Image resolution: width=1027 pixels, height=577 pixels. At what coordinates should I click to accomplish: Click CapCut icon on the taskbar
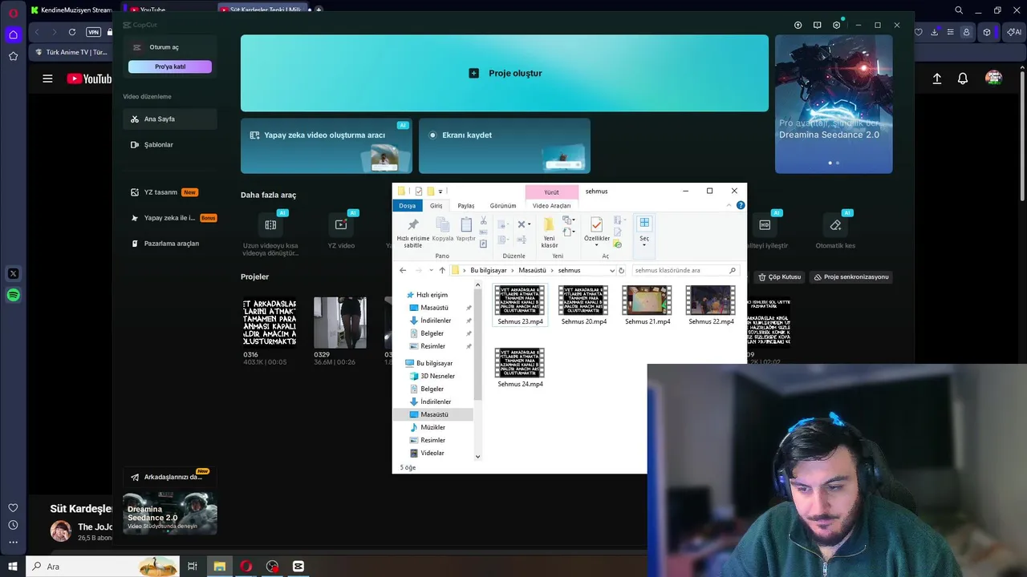tap(298, 566)
